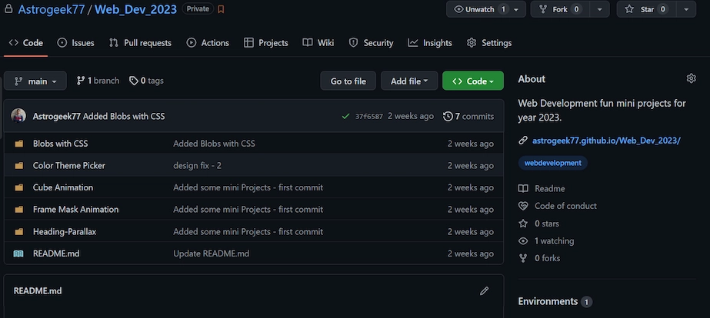The height and width of the screenshot is (318, 710).
Task: Click the 7 commits history link
Action: [468, 117]
